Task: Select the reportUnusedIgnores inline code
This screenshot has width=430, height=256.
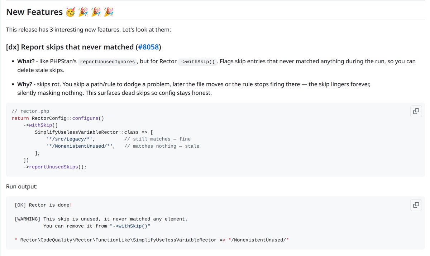Action: (107, 61)
